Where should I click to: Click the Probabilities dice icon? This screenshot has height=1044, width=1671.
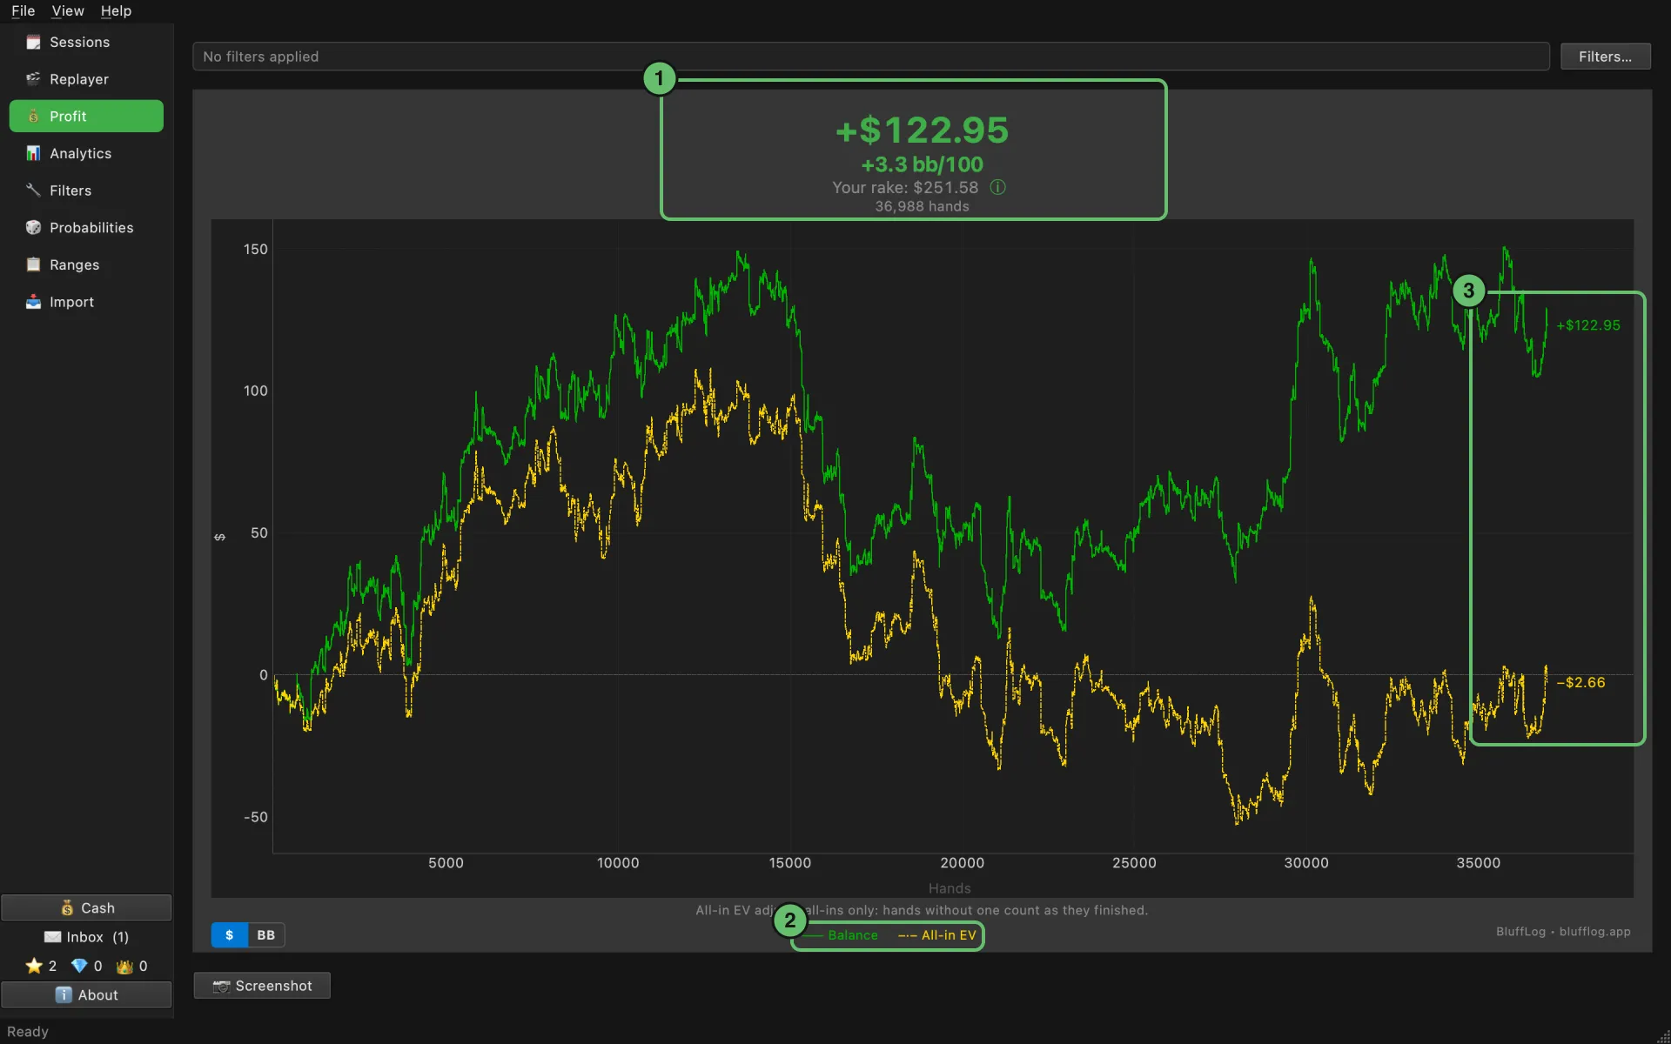[x=33, y=227]
